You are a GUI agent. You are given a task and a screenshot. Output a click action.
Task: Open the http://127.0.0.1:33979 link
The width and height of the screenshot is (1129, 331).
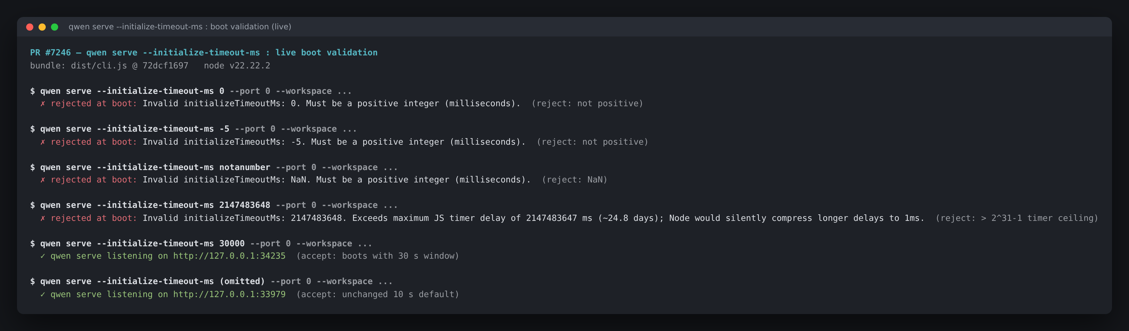(x=229, y=294)
